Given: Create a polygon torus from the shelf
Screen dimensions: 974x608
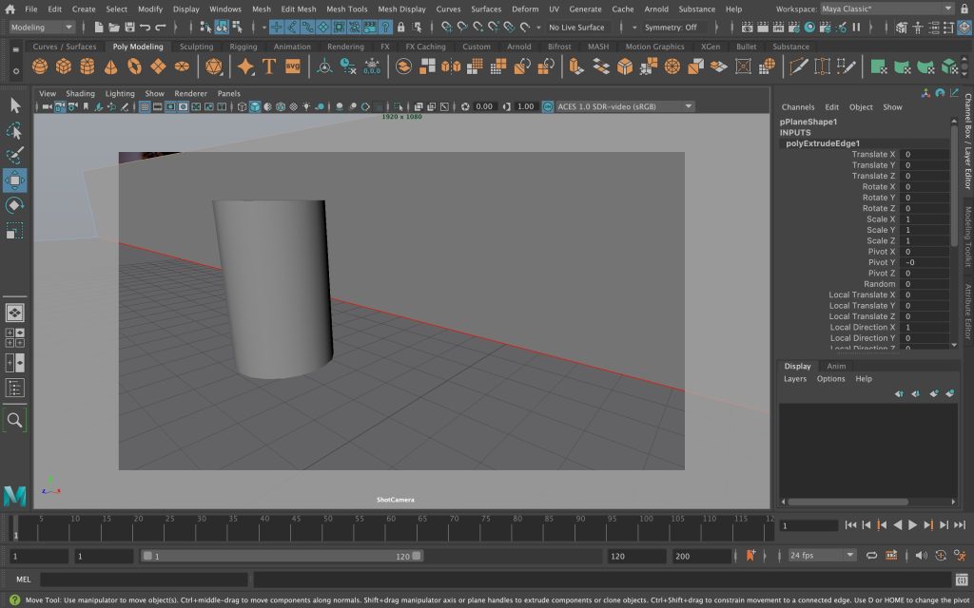Looking at the screenshot, I should point(134,66).
